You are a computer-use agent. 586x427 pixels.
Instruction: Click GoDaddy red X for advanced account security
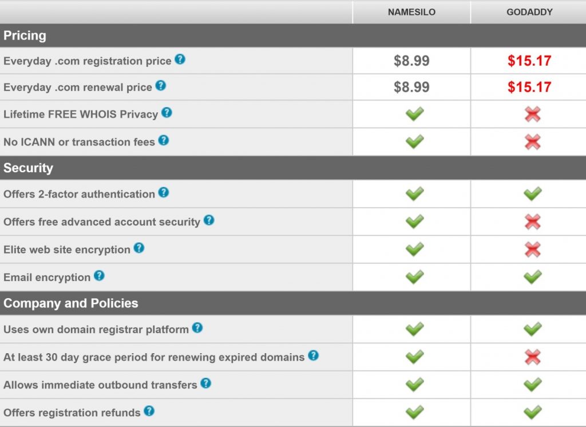point(533,222)
